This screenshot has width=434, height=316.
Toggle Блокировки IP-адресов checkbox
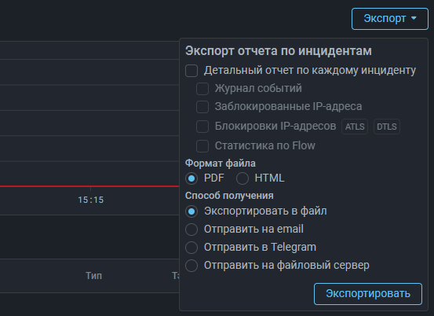tap(202, 127)
